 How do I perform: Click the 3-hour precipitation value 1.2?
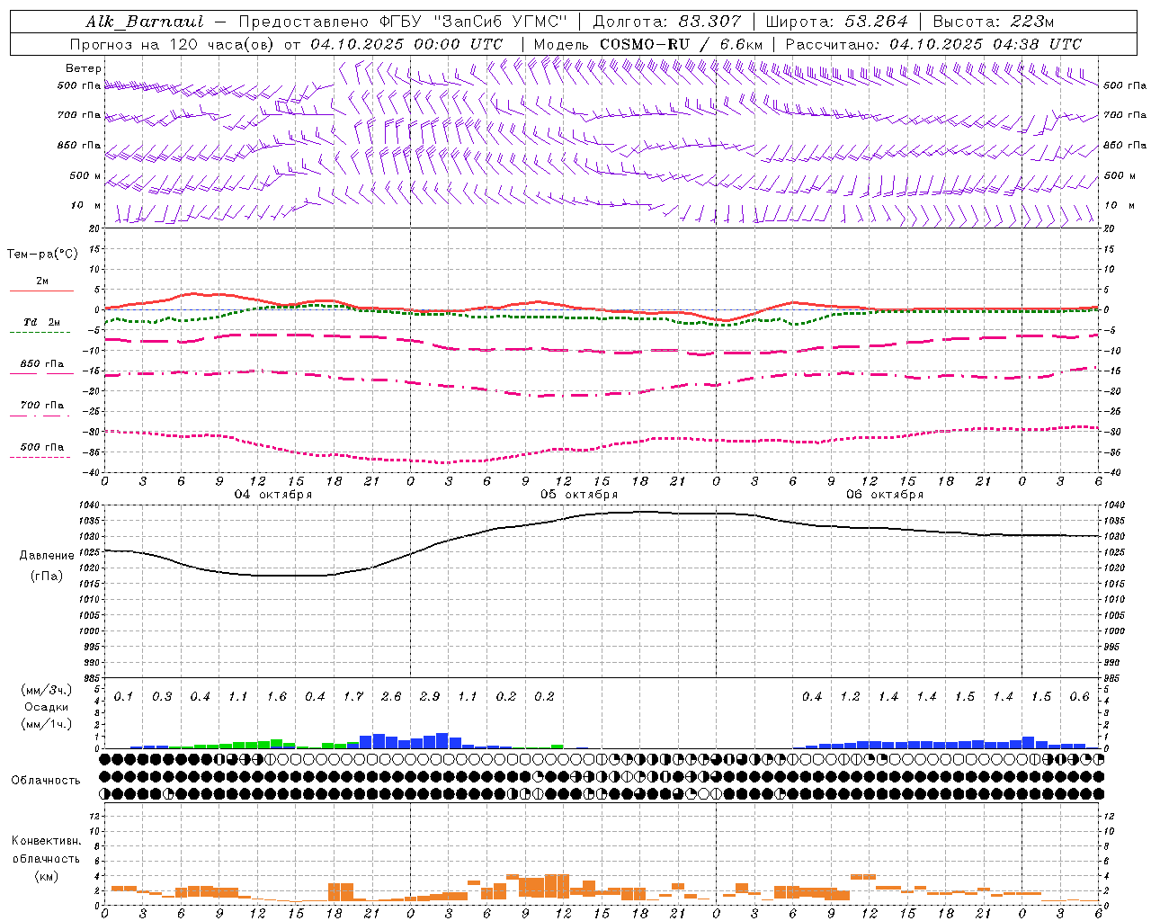coord(850,697)
